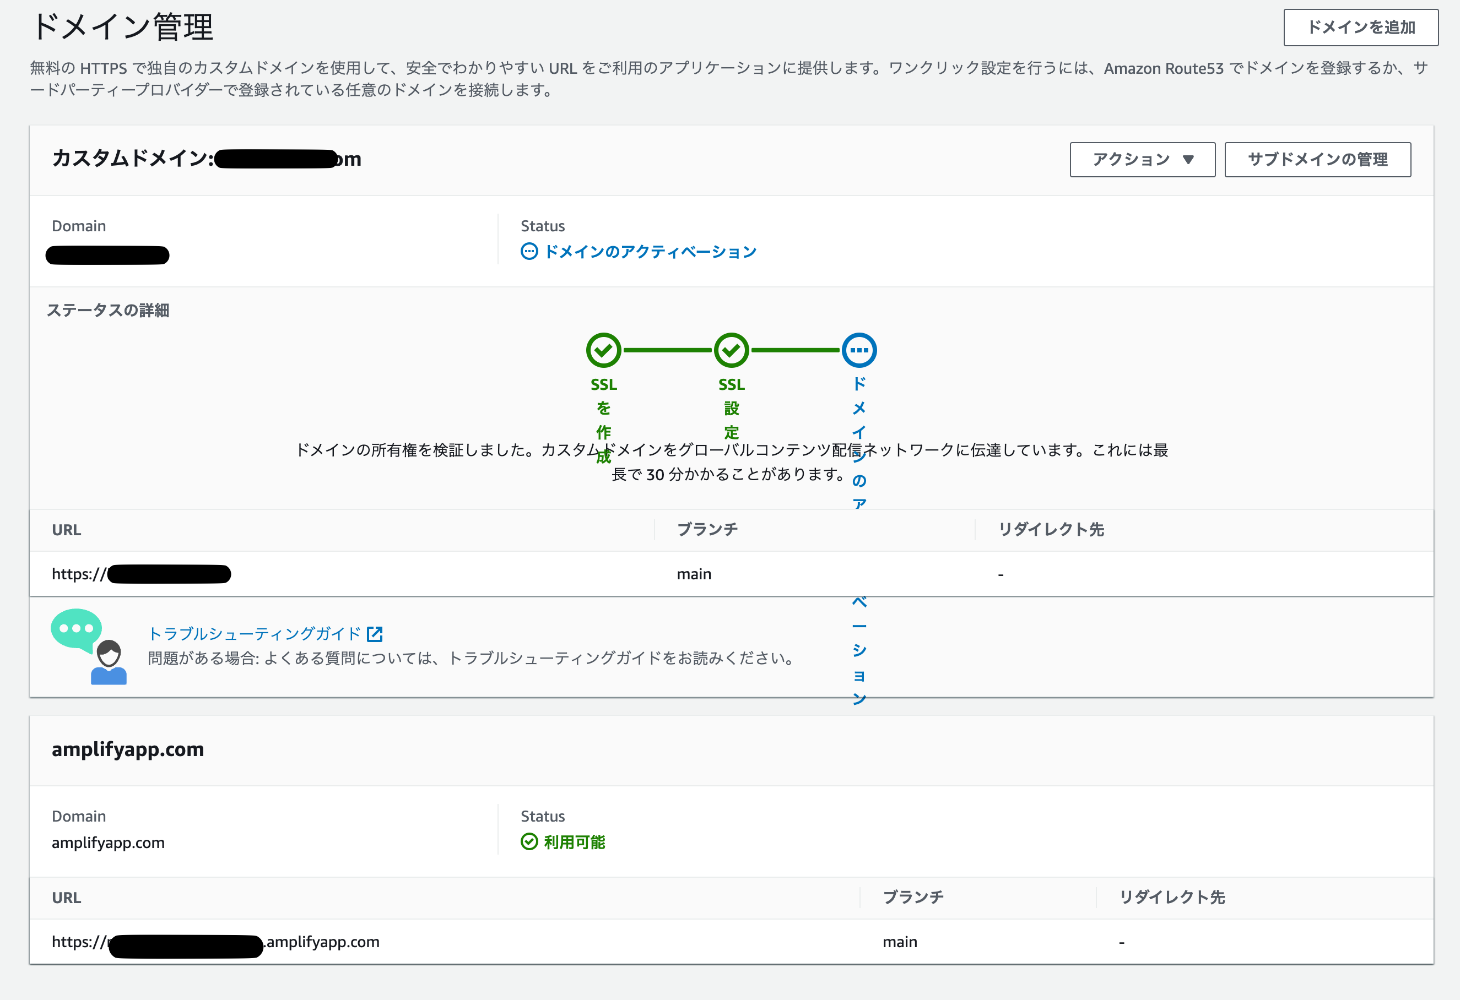Click the SSLを作成 completed checkmark icon
Viewport: 1460px width, 1000px height.
[x=603, y=350]
